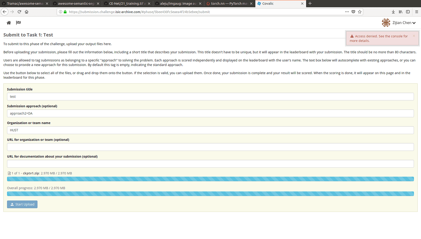Open the Firefox downloads arrow icon
The height and width of the screenshot is (239, 421).
(393, 12)
